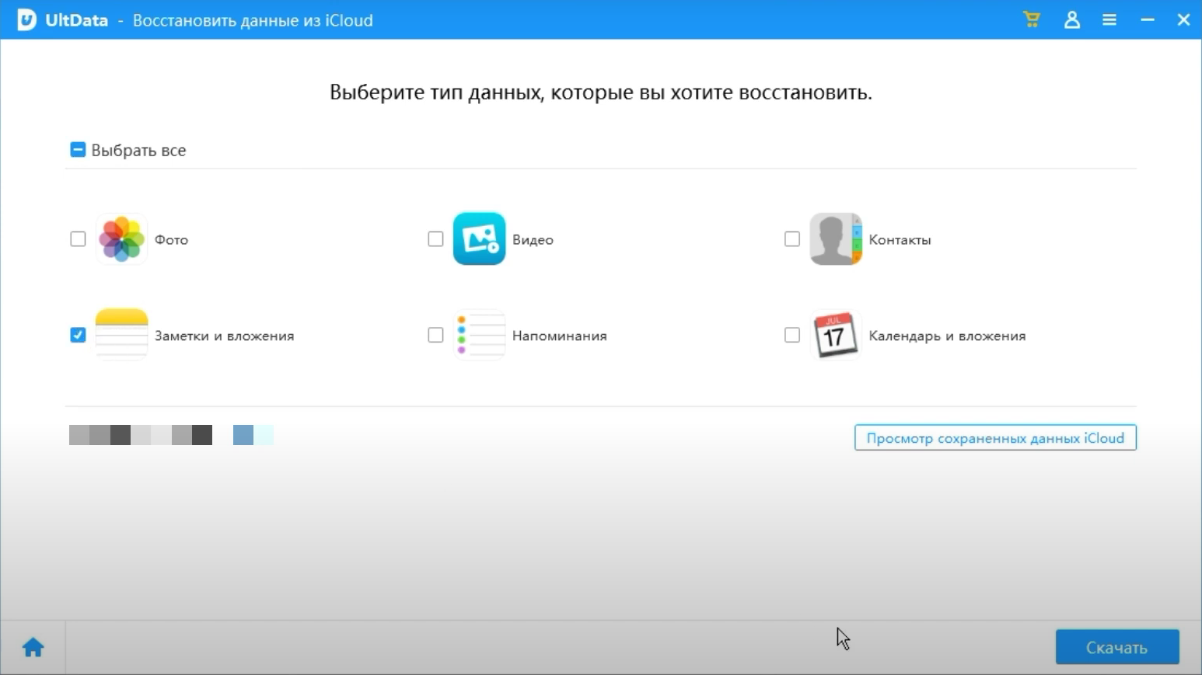Minimize the UltData window
The height and width of the screenshot is (675, 1202).
pyautogui.click(x=1148, y=19)
